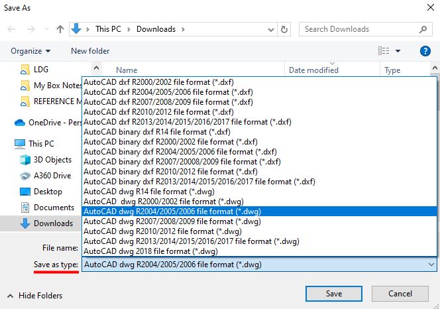Choose AutoCAD dxf R2010/2012 file format
Viewport: 440px width, 309px height.
(259, 112)
